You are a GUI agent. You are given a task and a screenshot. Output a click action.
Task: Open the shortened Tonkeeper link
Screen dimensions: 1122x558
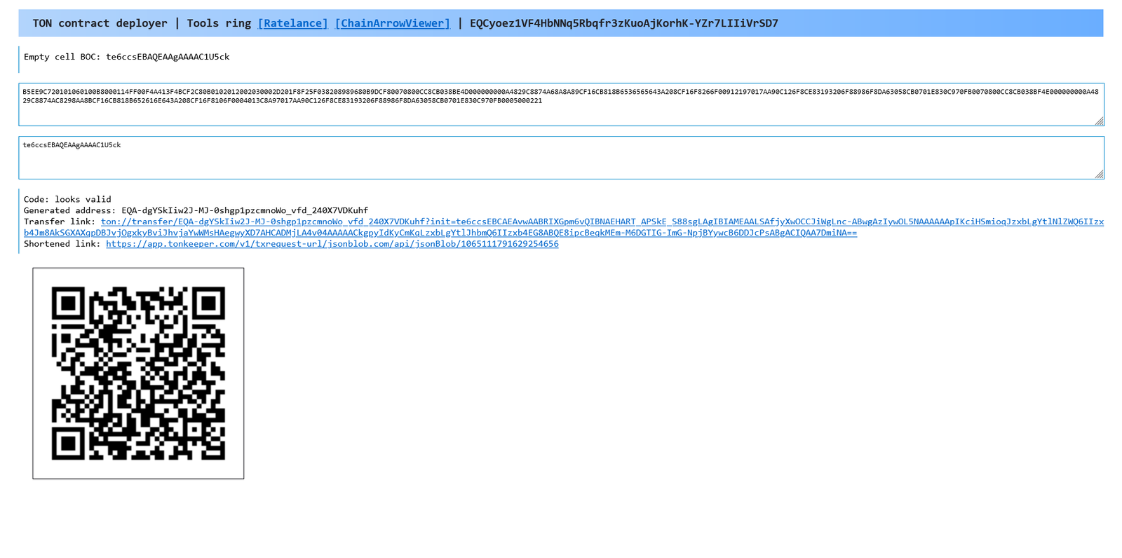(332, 244)
